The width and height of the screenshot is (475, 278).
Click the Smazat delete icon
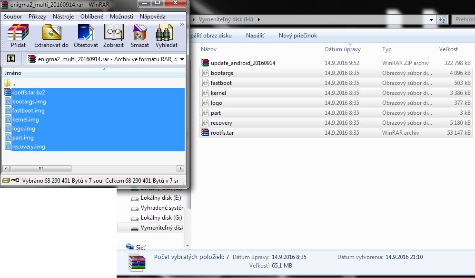[x=139, y=36]
